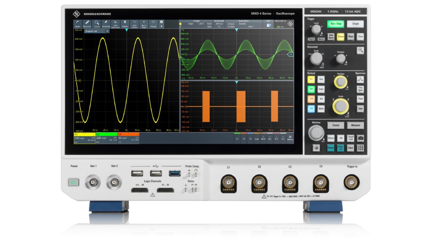Choose the Annotate pencil tool
The image size is (432, 243).
[106, 24]
